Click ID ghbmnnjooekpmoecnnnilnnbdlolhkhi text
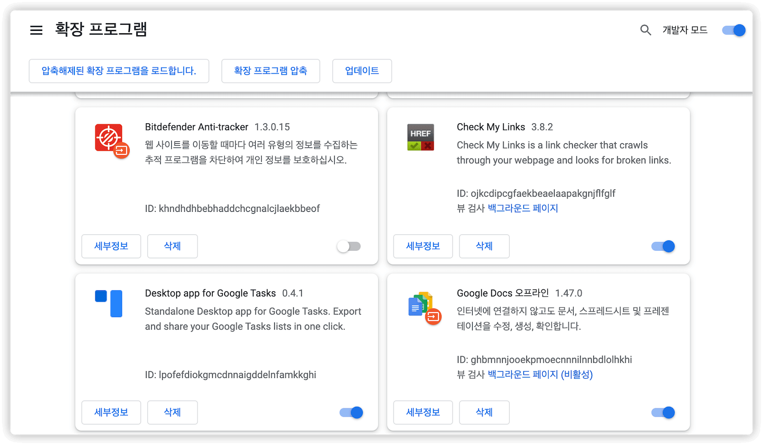Screen dimensions: 763x445 (544, 359)
